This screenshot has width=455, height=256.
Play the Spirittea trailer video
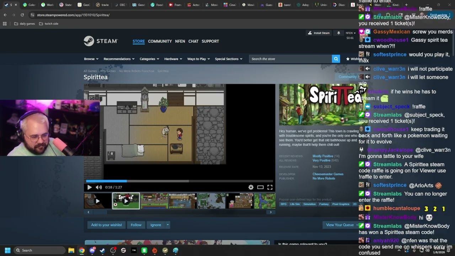[89, 187]
